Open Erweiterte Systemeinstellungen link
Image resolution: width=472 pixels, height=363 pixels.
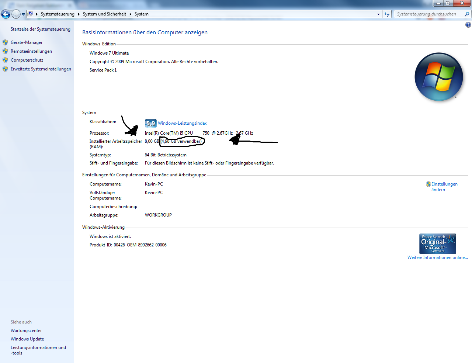41,69
